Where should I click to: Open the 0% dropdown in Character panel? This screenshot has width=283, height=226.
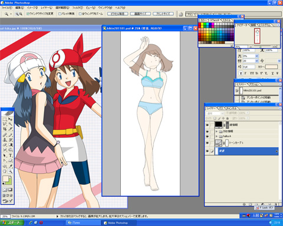[x=256, y=56]
